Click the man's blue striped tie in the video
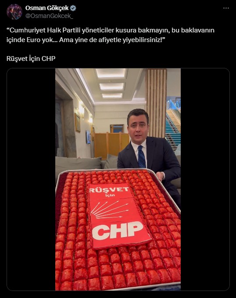This screenshot has width=236, height=298. [141, 157]
